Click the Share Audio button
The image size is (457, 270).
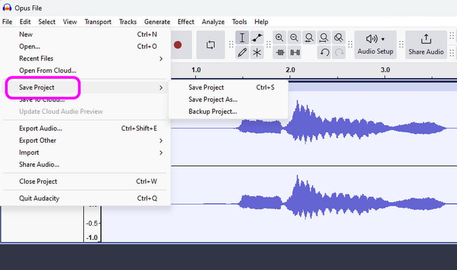pos(426,45)
